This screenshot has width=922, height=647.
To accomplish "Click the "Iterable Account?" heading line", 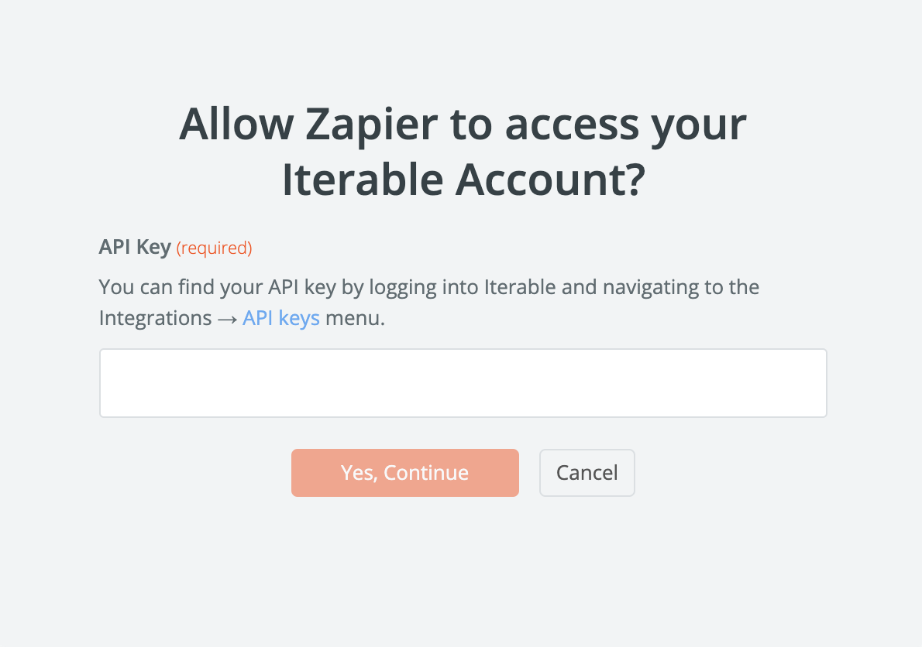I will click(463, 180).
